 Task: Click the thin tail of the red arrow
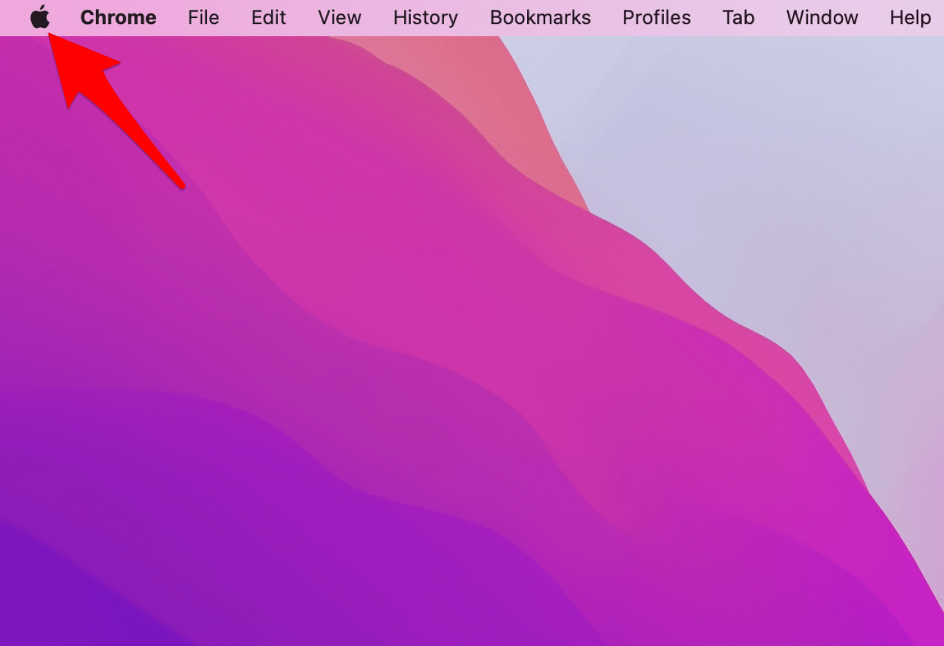tap(172, 175)
